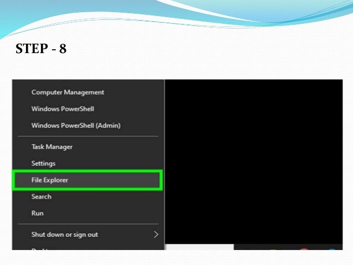Click the Search menu entry

(88, 196)
